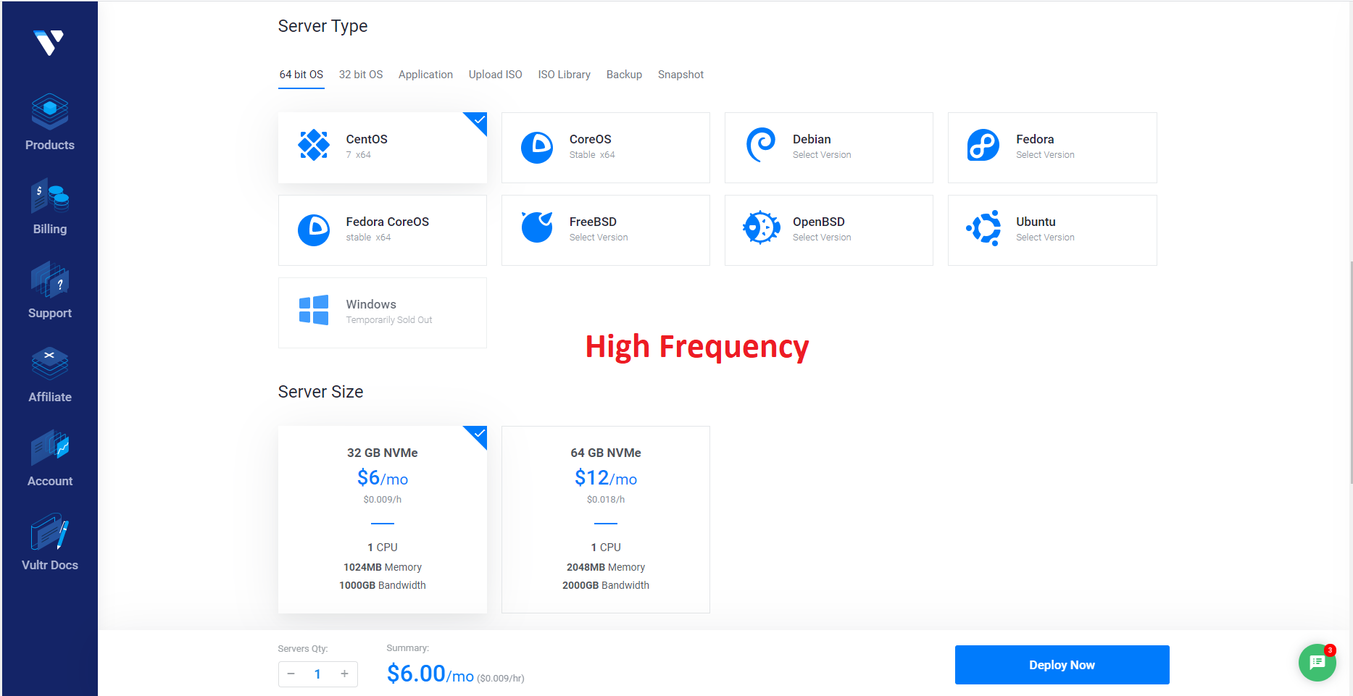Click the Deploy Now button
The width and height of the screenshot is (1353, 696).
pos(1062,664)
